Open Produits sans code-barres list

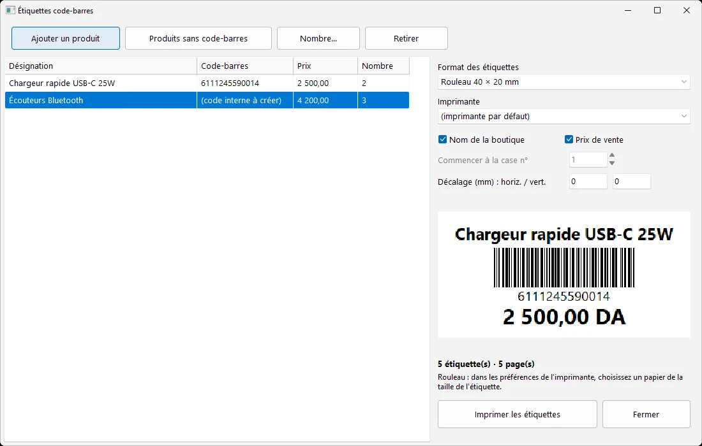(x=198, y=38)
